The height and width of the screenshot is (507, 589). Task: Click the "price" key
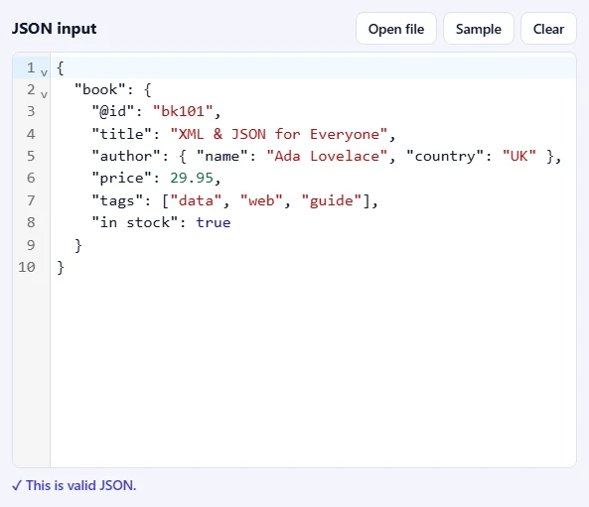[122, 178]
